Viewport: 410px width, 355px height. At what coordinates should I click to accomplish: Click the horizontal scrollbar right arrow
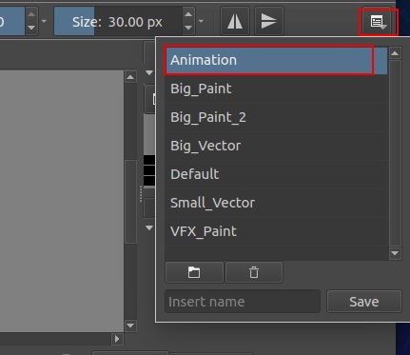pyautogui.click(x=117, y=339)
